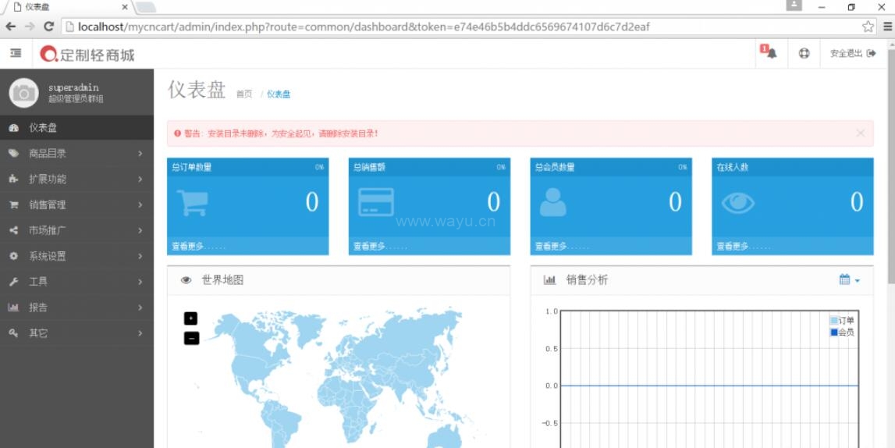Reload the page with refresh icon

48,27
